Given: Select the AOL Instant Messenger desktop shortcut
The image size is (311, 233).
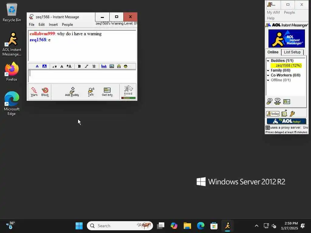Looking at the screenshot, I should [12, 44].
